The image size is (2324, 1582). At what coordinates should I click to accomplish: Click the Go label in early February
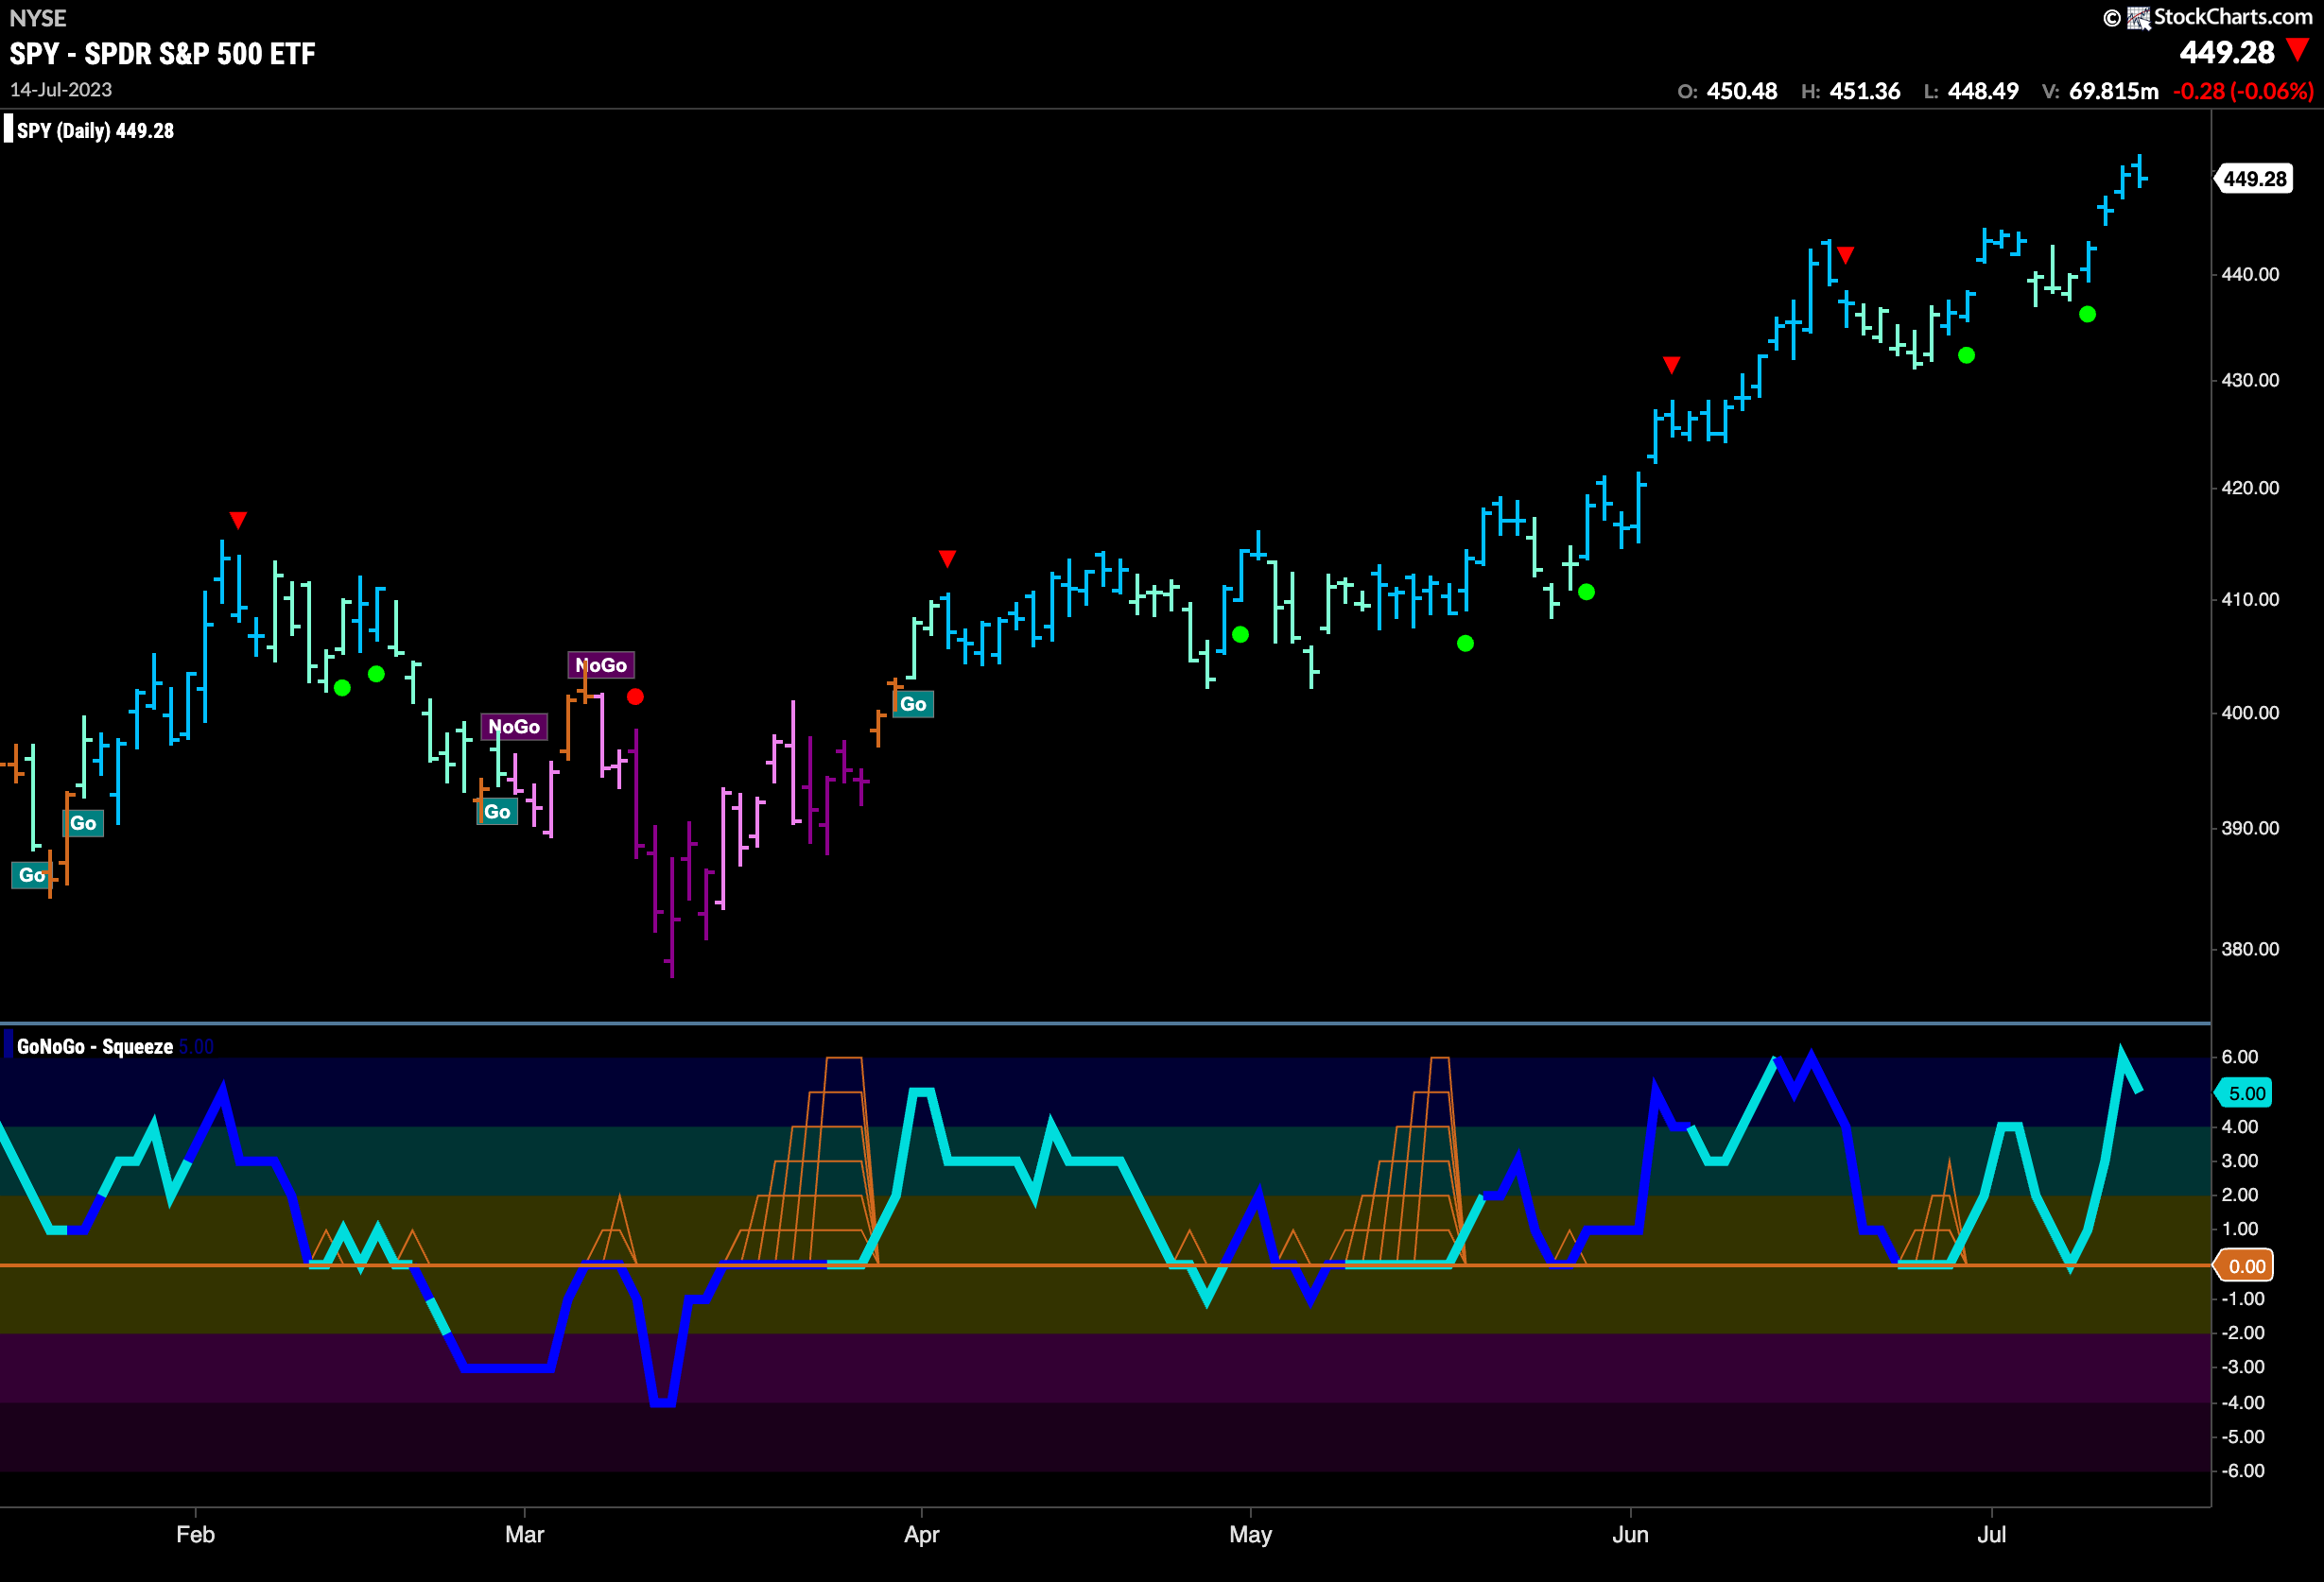point(83,823)
